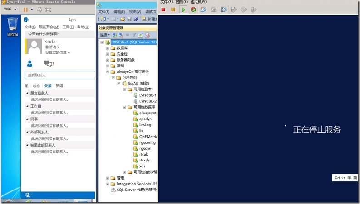This screenshot has width=360, height=204.
Task: Click the yellow pause button in VM toolbar
Action: (x=173, y=9)
